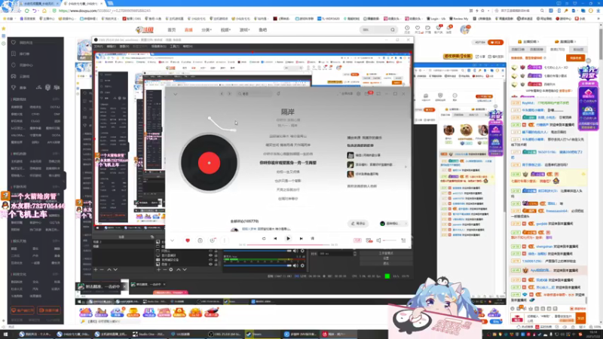Open the Studio One taskbar item

point(150,334)
